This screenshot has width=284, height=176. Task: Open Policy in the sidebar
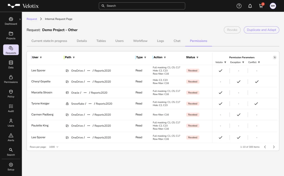[x=11, y=94]
